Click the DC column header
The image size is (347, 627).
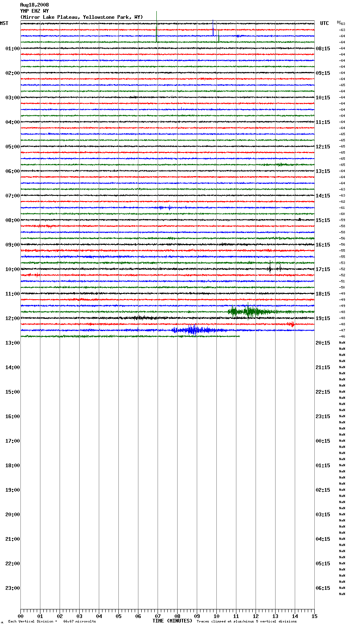339,22
